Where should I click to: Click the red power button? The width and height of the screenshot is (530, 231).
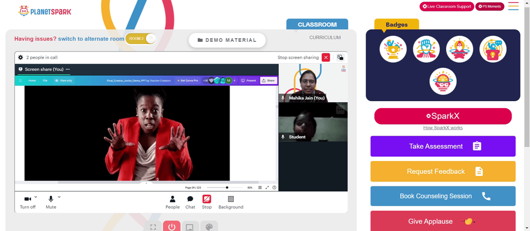pos(172,227)
